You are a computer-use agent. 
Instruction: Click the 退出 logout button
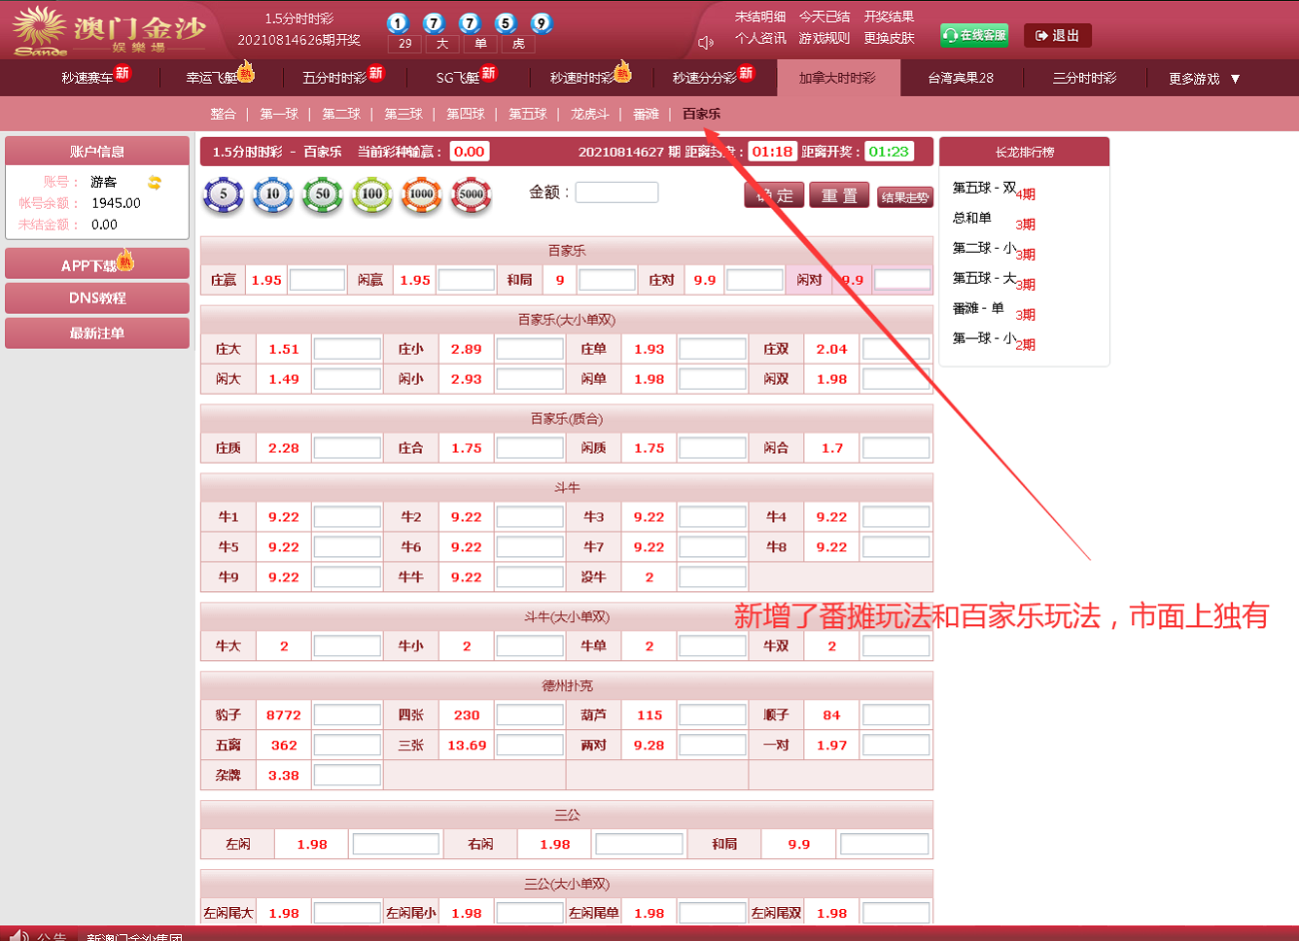tap(1057, 36)
